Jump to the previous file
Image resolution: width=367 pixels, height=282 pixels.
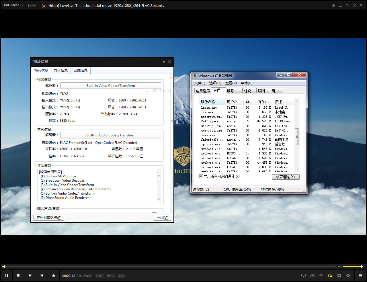[x=30, y=275]
